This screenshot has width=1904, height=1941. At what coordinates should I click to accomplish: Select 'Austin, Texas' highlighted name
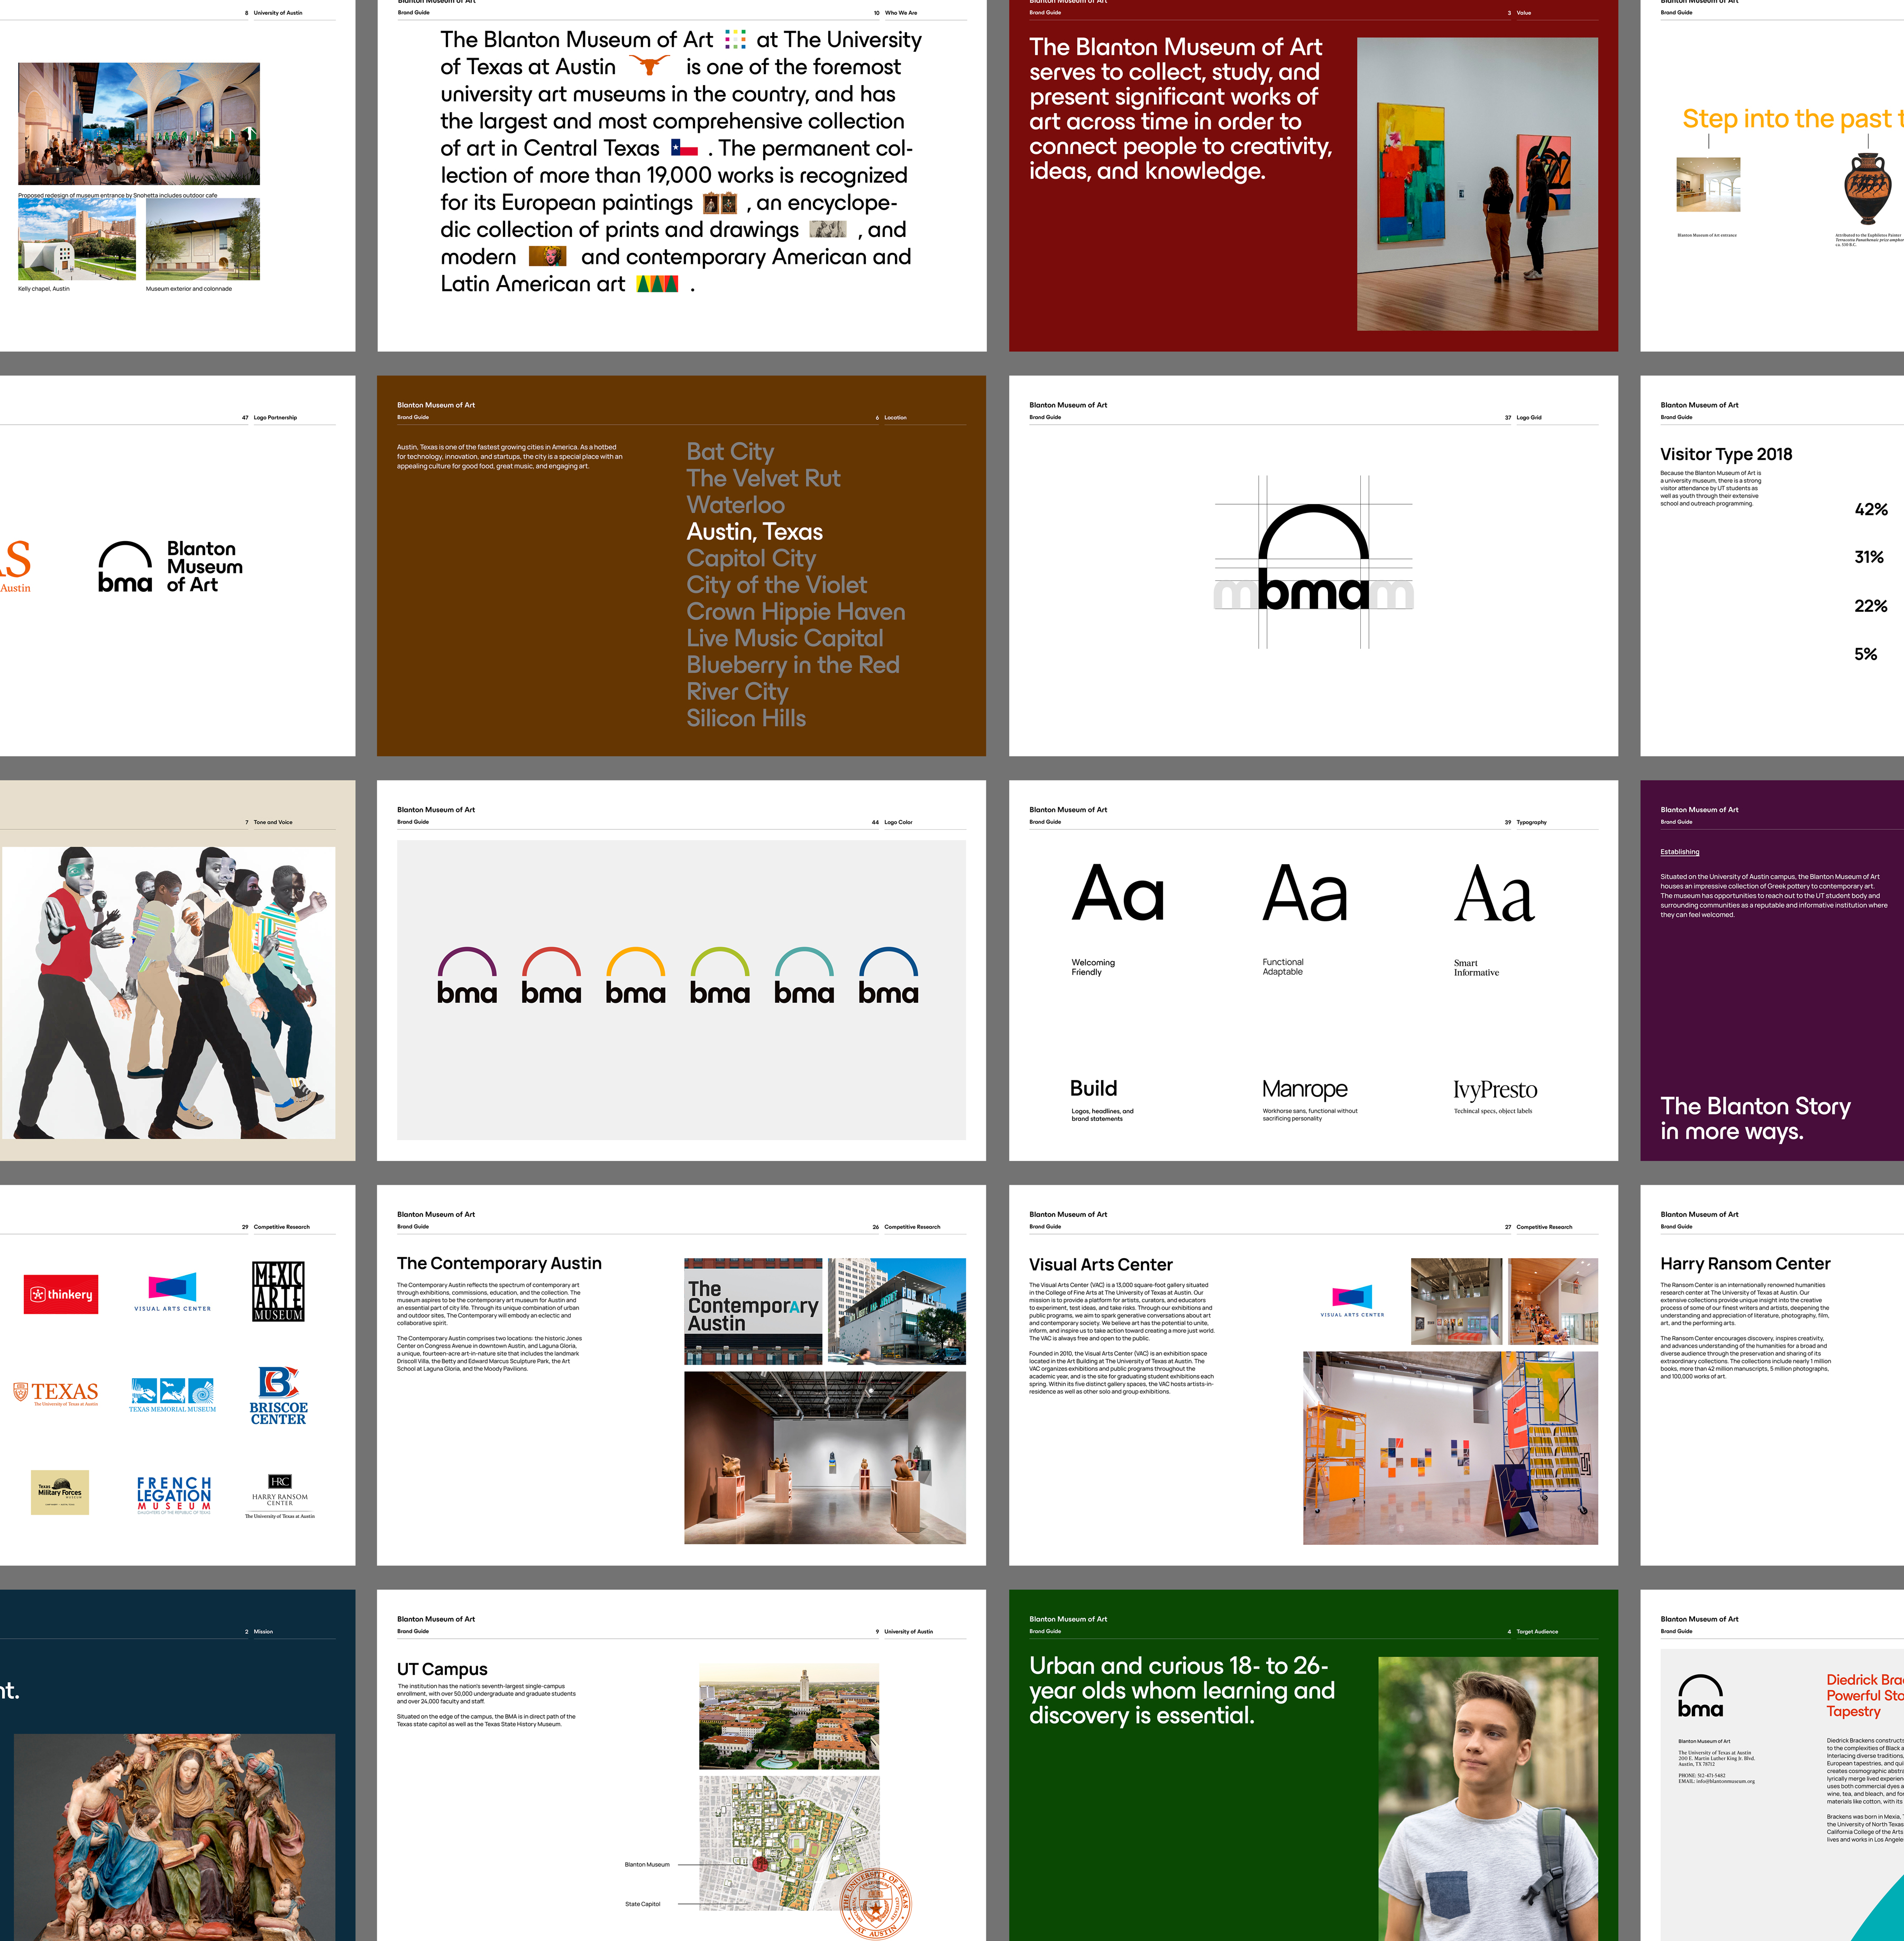(754, 531)
